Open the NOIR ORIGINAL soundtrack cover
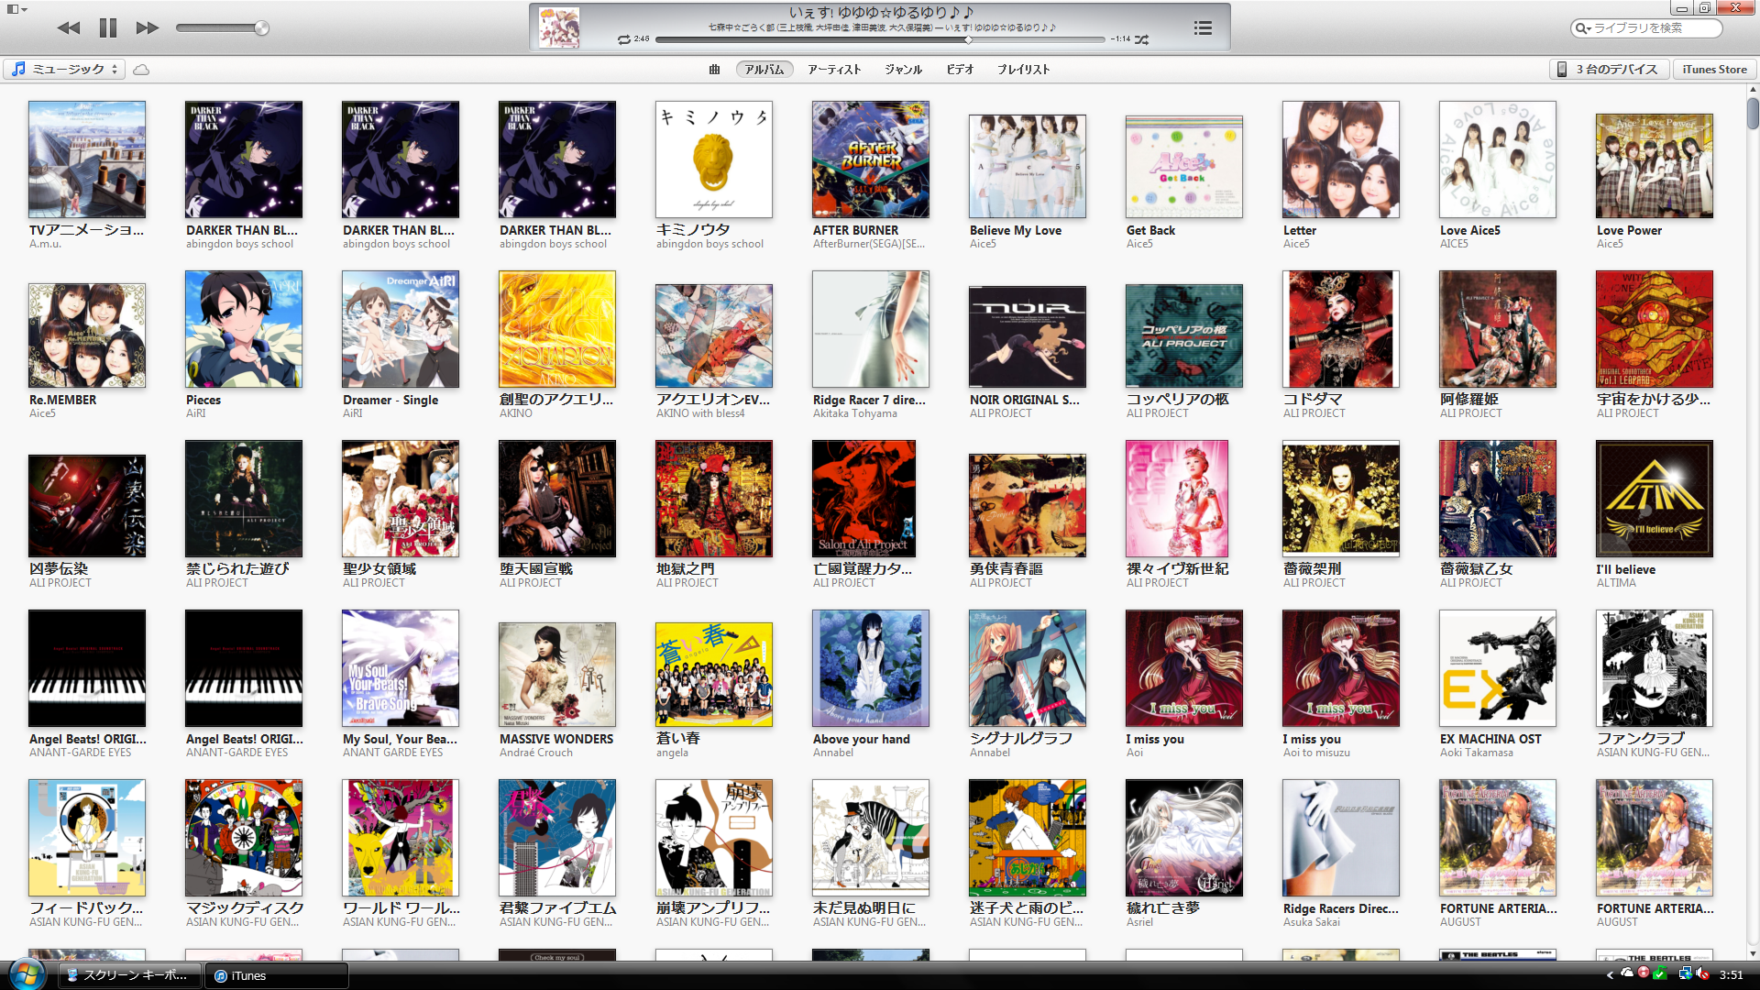Image resolution: width=1760 pixels, height=990 pixels. (1028, 336)
